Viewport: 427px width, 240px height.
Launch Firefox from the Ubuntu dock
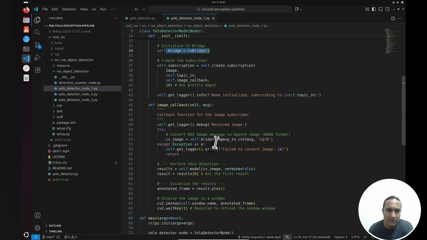point(26,10)
